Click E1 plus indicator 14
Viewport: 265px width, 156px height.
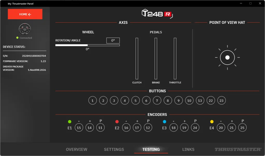coord(90,127)
